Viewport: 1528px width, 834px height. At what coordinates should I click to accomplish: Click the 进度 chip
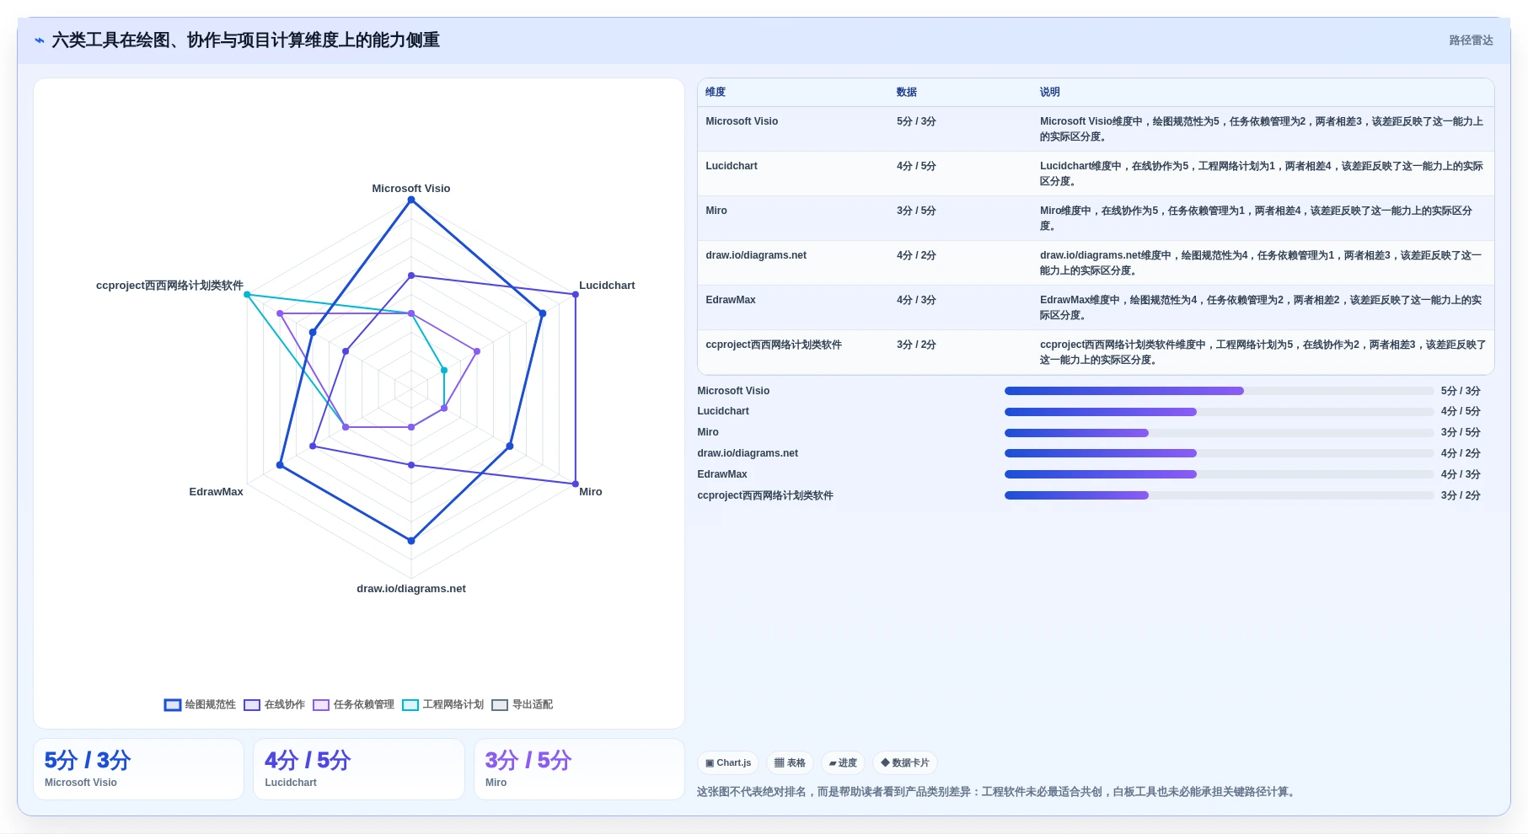(843, 763)
